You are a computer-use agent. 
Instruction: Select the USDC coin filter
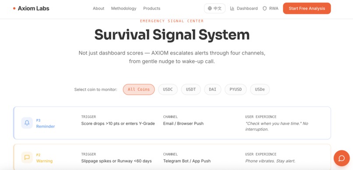coord(168,90)
